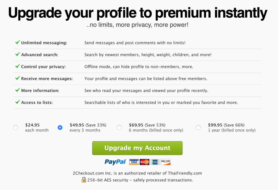
Task: Click the Upgrade my Account button
Action: (x=137, y=148)
